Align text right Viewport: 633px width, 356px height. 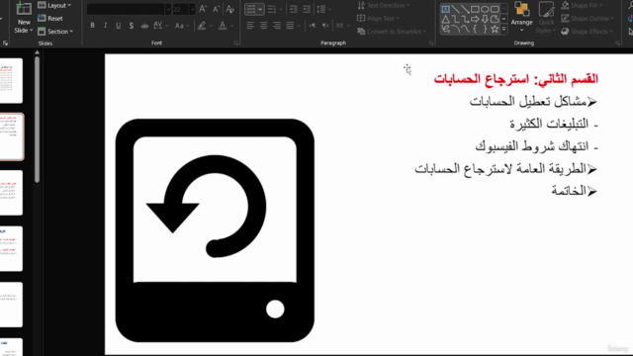277,26
